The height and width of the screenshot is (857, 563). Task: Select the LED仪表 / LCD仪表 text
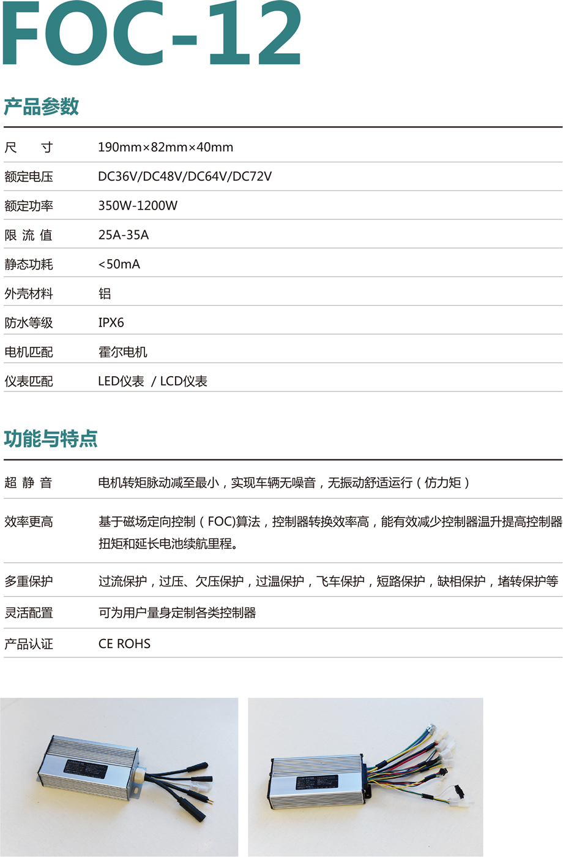152,381
